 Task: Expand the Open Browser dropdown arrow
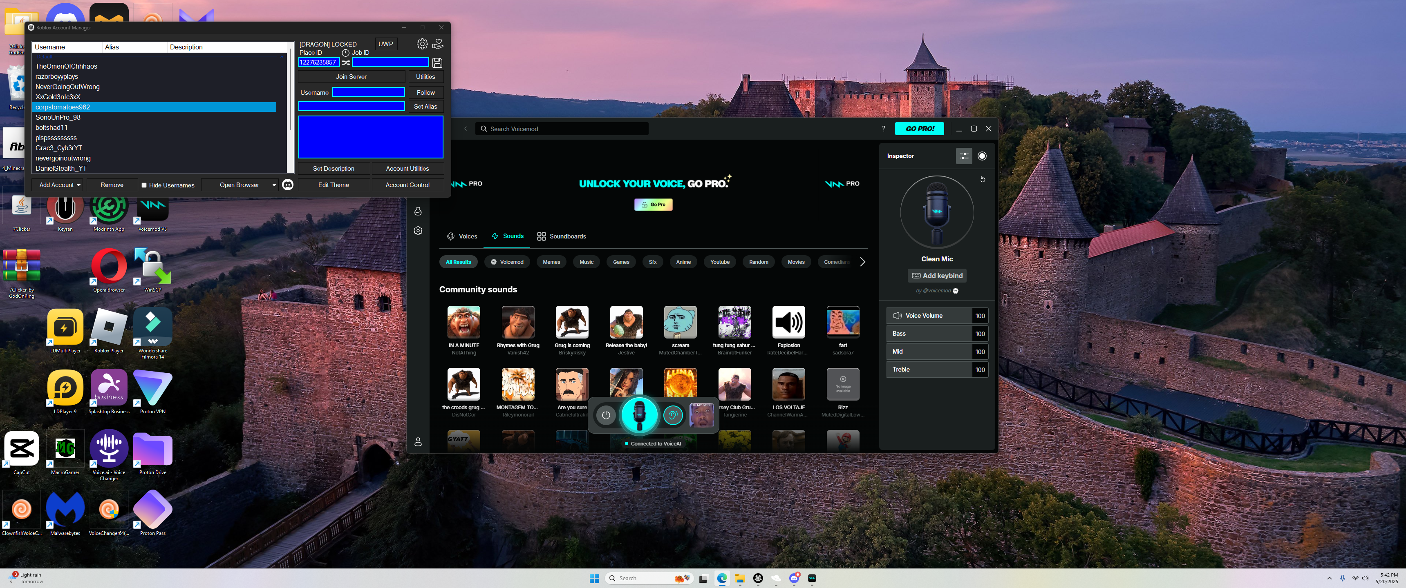pos(274,185)
